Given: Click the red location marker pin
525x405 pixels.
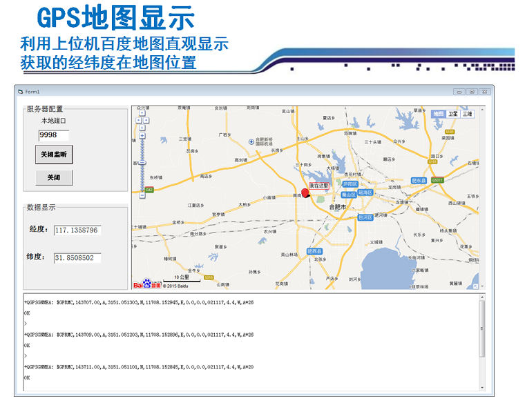Looking at the screenshot, I should coord(305,193).
